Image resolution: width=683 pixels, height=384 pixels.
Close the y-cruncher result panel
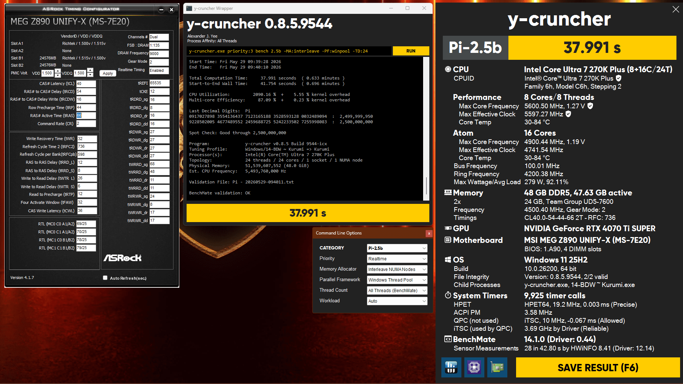click(675, 9)
